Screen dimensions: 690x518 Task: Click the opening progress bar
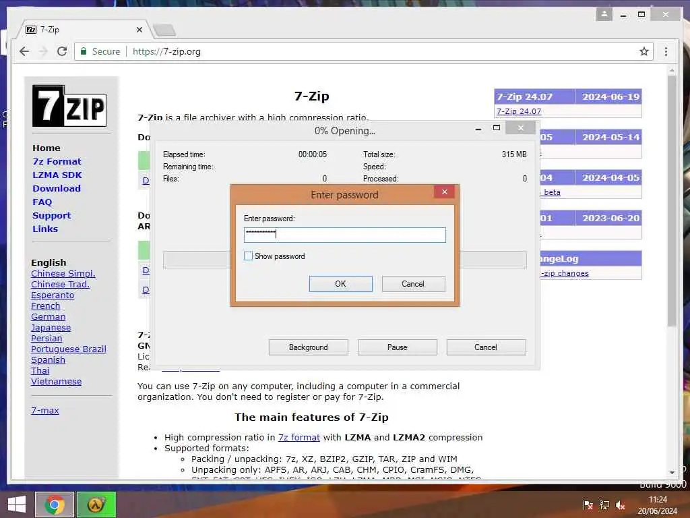point(344,260)
